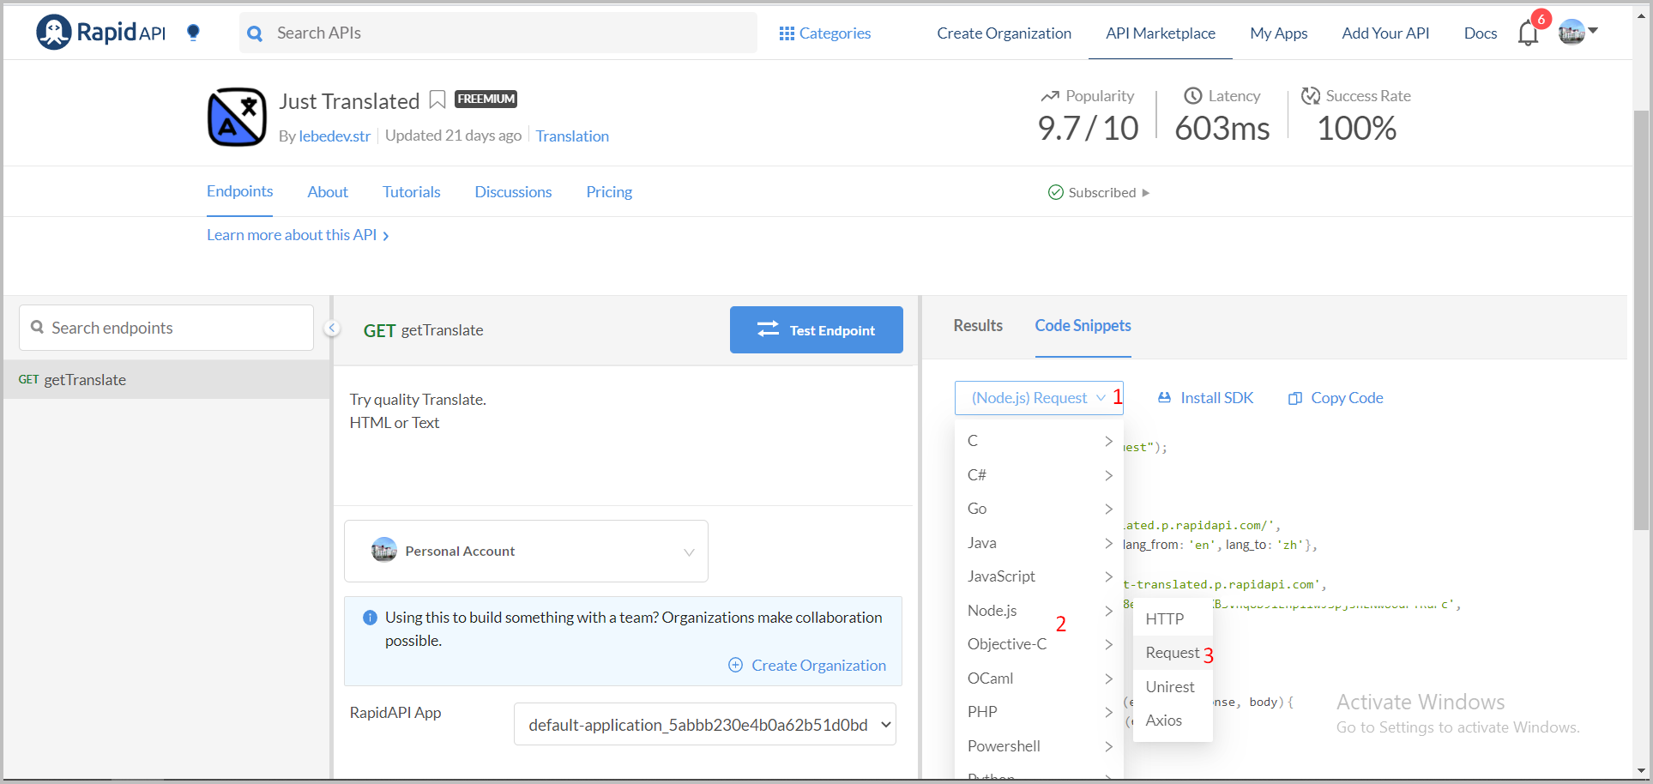Click the Latency 603ms stat
Image resolution: width=1653 pixels, height=784 pixels.
pyautogui.click(x=1222, y=117)
